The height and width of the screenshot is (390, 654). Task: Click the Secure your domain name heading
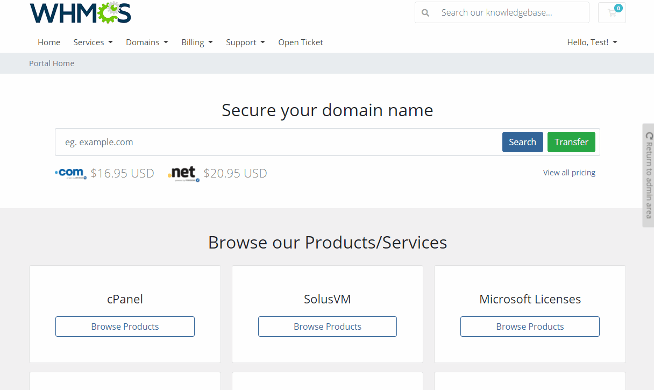click(x=328, y=110)
